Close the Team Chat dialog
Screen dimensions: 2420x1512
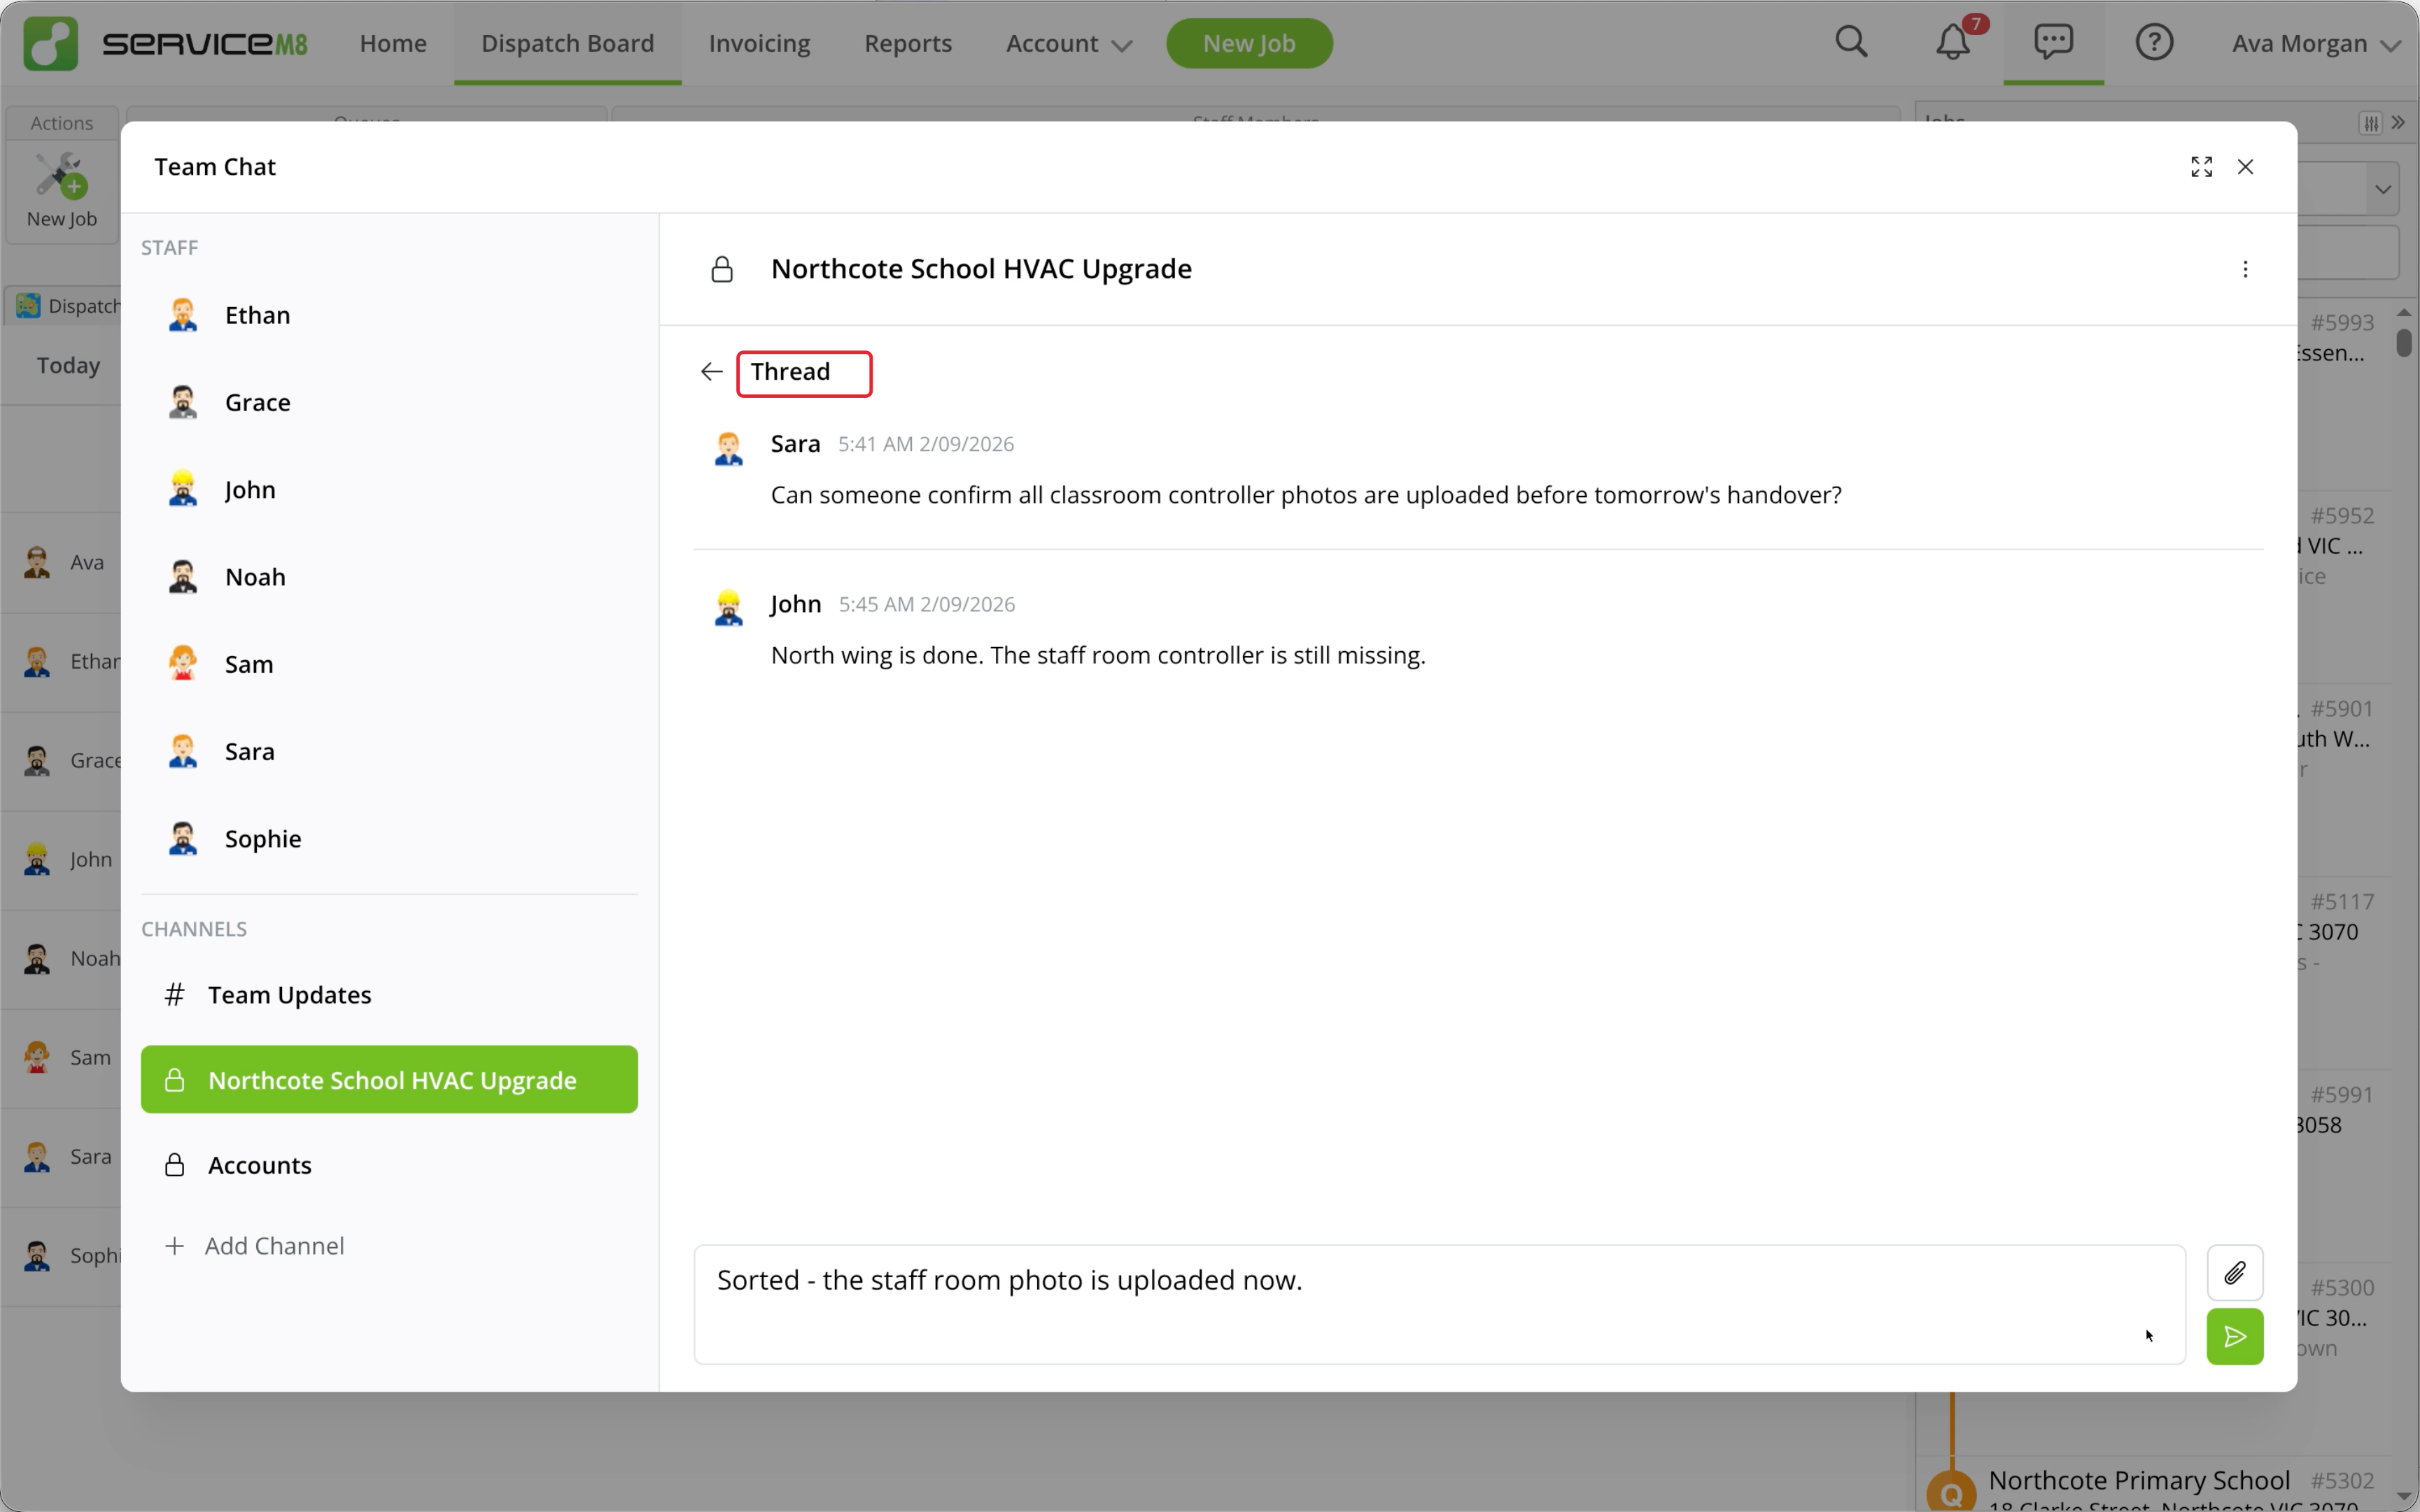[2245, 167]
